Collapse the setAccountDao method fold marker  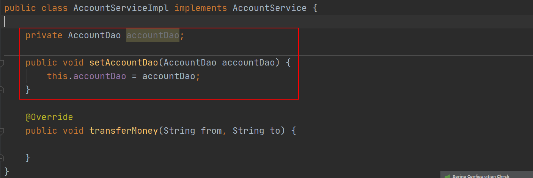[2, 63]
